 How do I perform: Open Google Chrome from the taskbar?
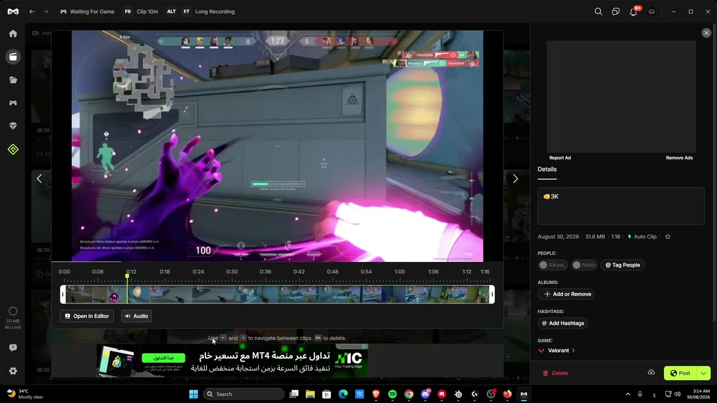coord(409,394)
